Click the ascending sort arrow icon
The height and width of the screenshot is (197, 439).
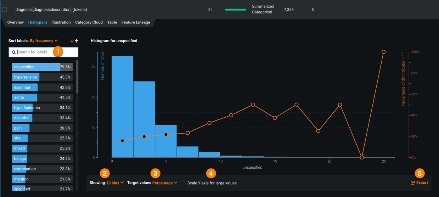pyautogui.click(x=77, y=41)
